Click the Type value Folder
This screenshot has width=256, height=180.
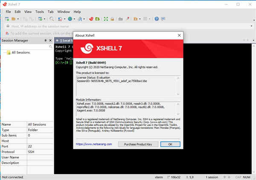pos(33,130)
